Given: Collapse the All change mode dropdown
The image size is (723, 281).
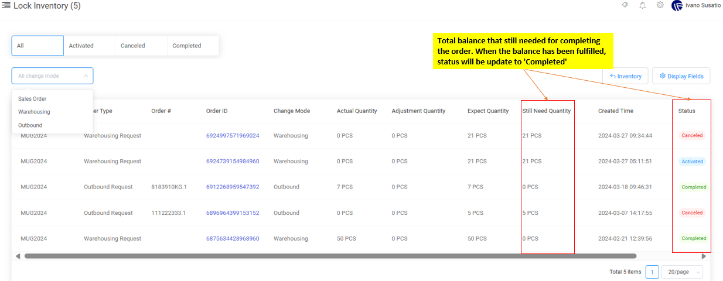Looking at the screenshot, I should [52, 76].
